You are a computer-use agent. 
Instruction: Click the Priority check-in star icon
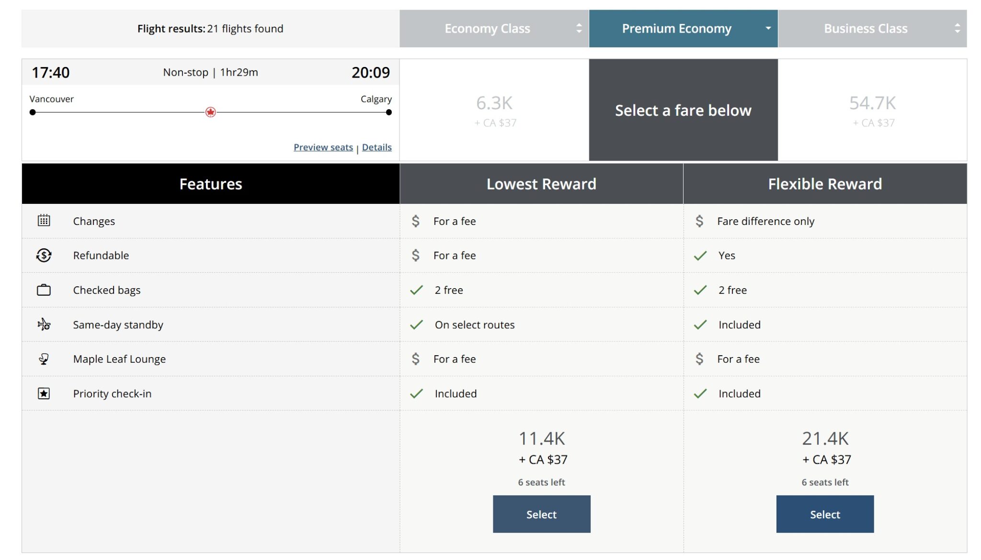44,393
